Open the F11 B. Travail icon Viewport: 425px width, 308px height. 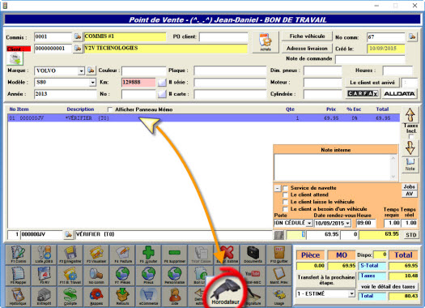click(x=70, y=276)
